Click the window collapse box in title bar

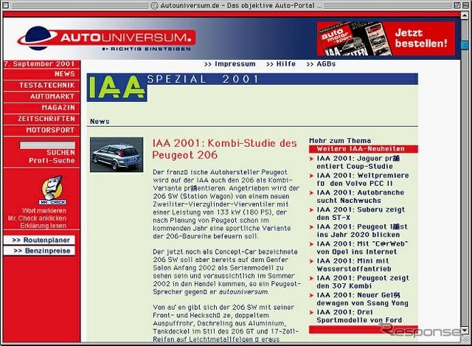[465, 5]
